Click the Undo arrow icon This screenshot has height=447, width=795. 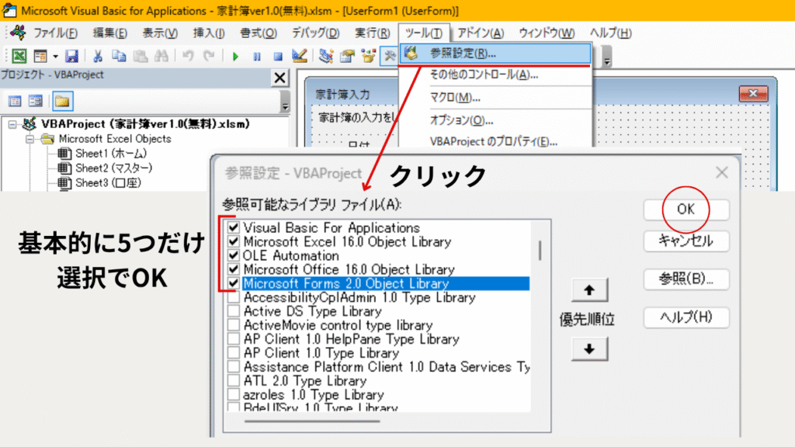coord(188,56)
